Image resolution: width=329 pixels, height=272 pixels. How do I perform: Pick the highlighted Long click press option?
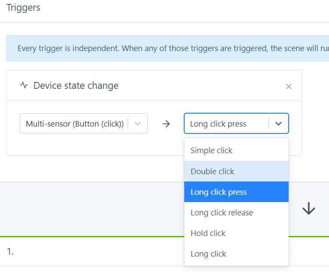219,192
